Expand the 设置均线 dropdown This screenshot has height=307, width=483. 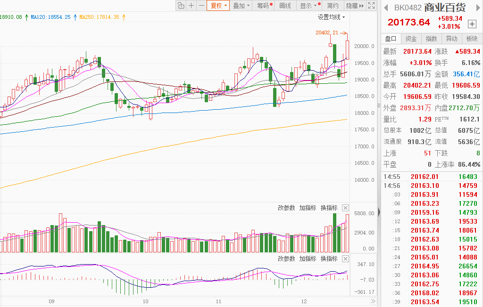pos(331,17)
